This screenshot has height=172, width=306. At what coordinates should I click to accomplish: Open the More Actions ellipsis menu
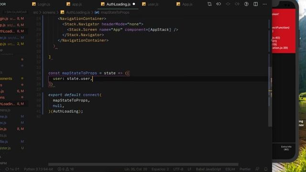click(264, 4)
